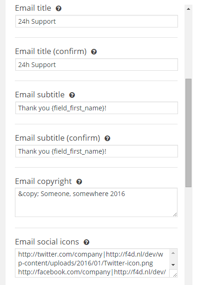The height and width of the screenshot is (285, 198).
Task: Open help icon for Email copyright
Action: point(79,182)
